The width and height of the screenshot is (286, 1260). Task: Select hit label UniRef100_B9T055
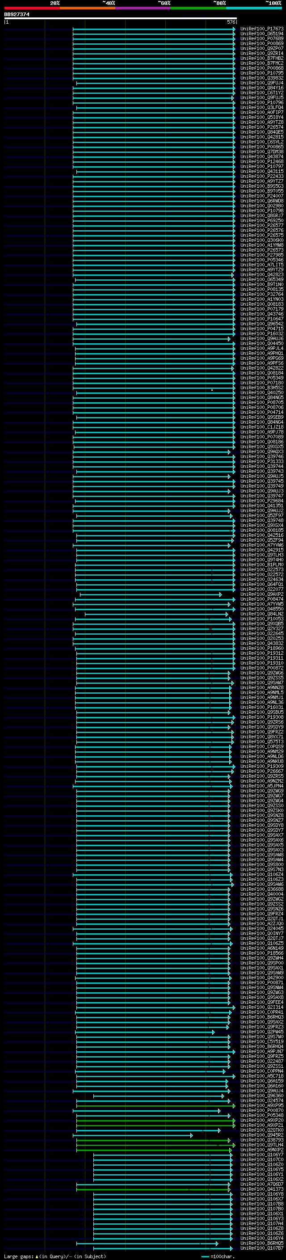[262, 191]
